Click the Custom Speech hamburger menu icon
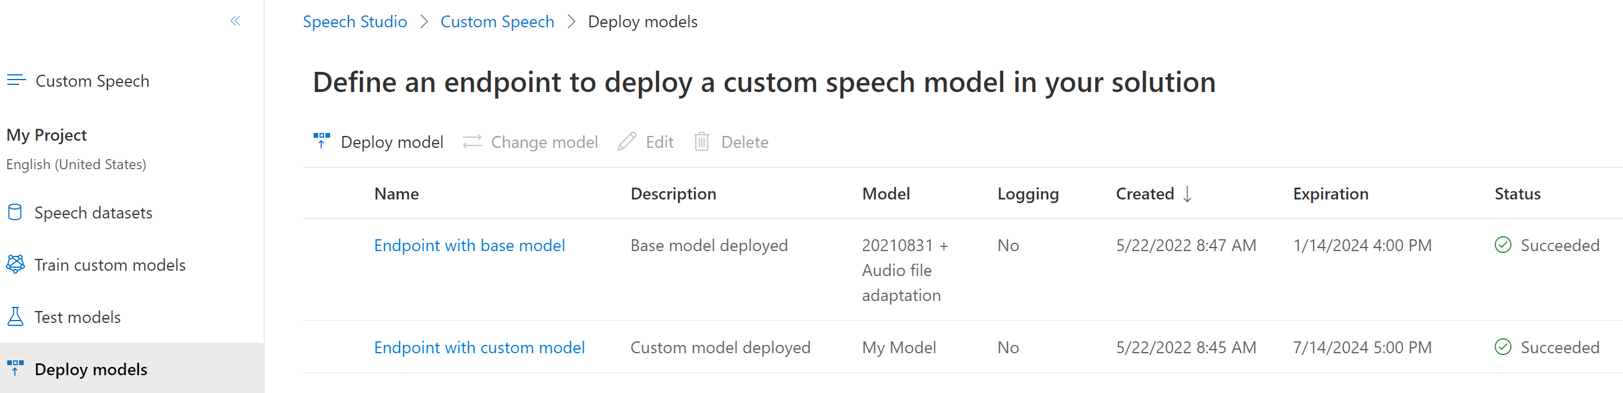 [17, 81]
